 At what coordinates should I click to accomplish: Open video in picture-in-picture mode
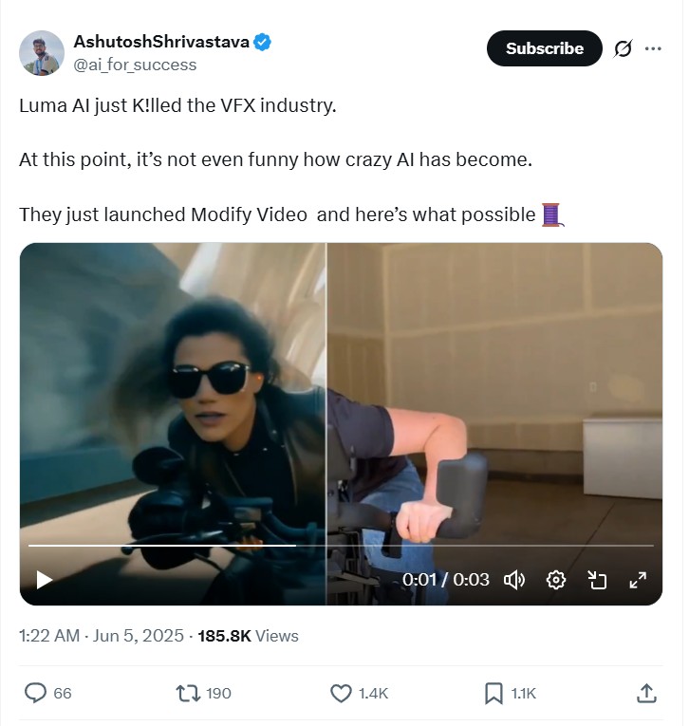597,579
